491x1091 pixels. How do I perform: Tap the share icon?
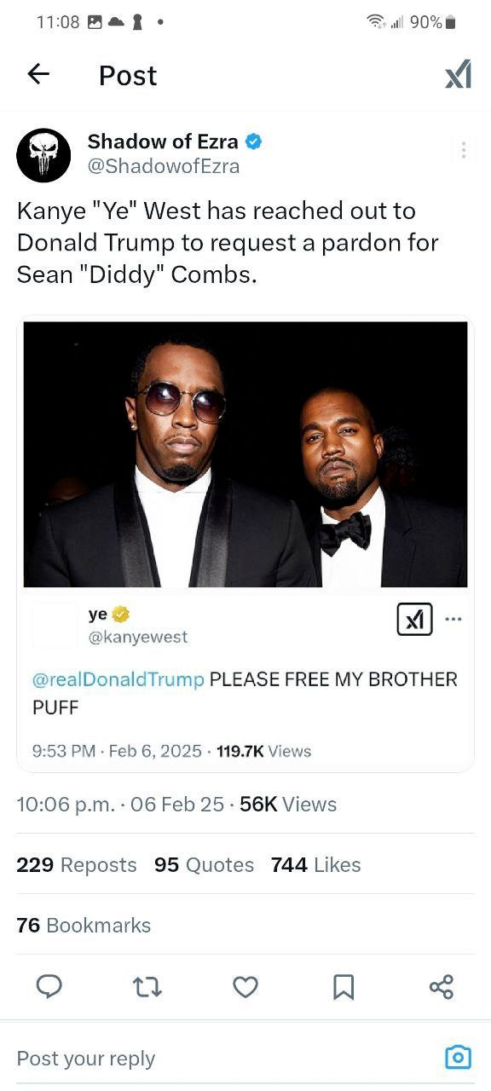click(x=442, y=987)
